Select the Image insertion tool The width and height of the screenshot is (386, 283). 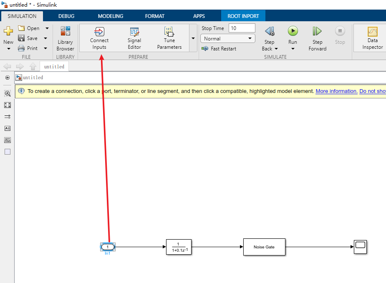pyautogui.click(x=8, y=140)
